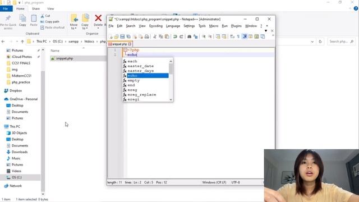The image size is (359, 202).
Task: Toggle Show All Characters pilcrow icon
Action: (238, 36)
